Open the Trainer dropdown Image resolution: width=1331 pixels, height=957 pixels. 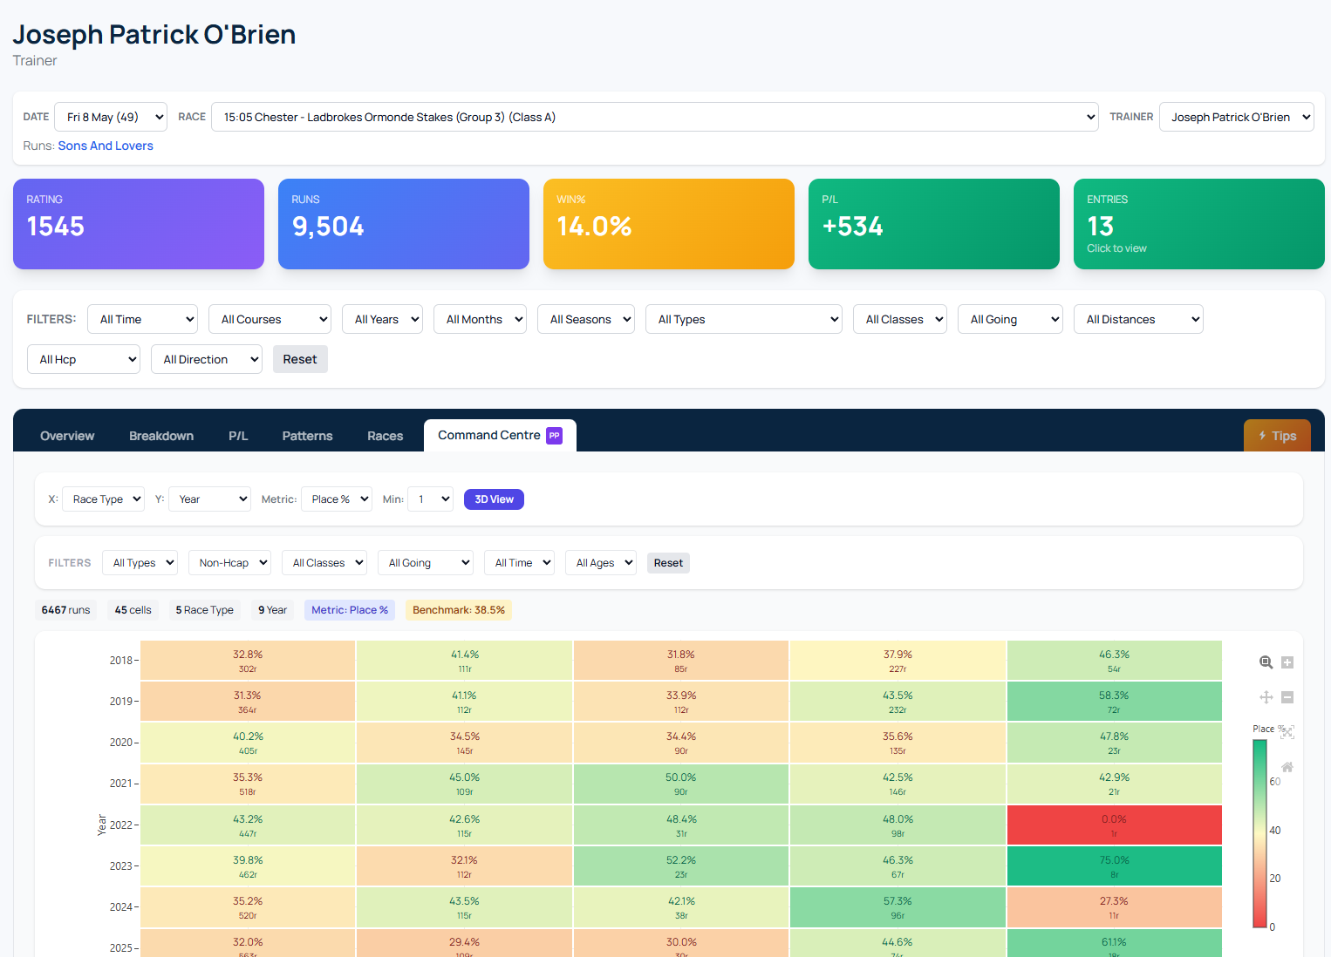(1237, 117)
